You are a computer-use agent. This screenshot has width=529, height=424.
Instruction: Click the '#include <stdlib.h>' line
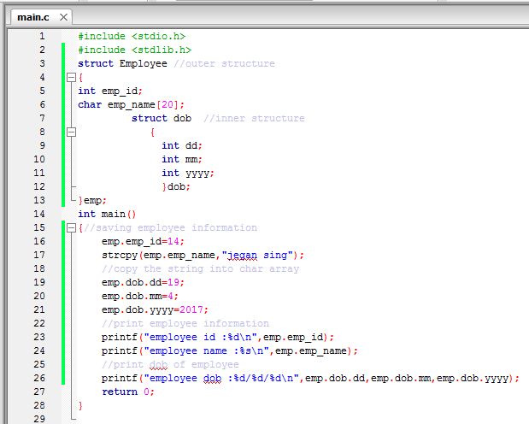[x=135, y=50]
